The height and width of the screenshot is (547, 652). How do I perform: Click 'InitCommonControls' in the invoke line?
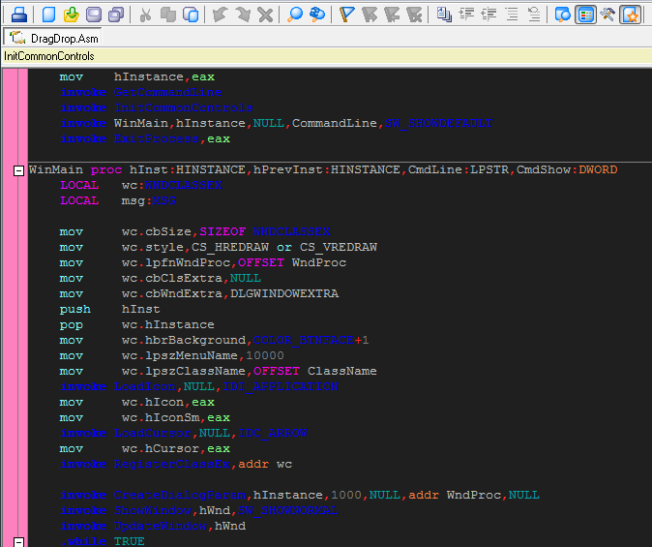click(184, 107)
